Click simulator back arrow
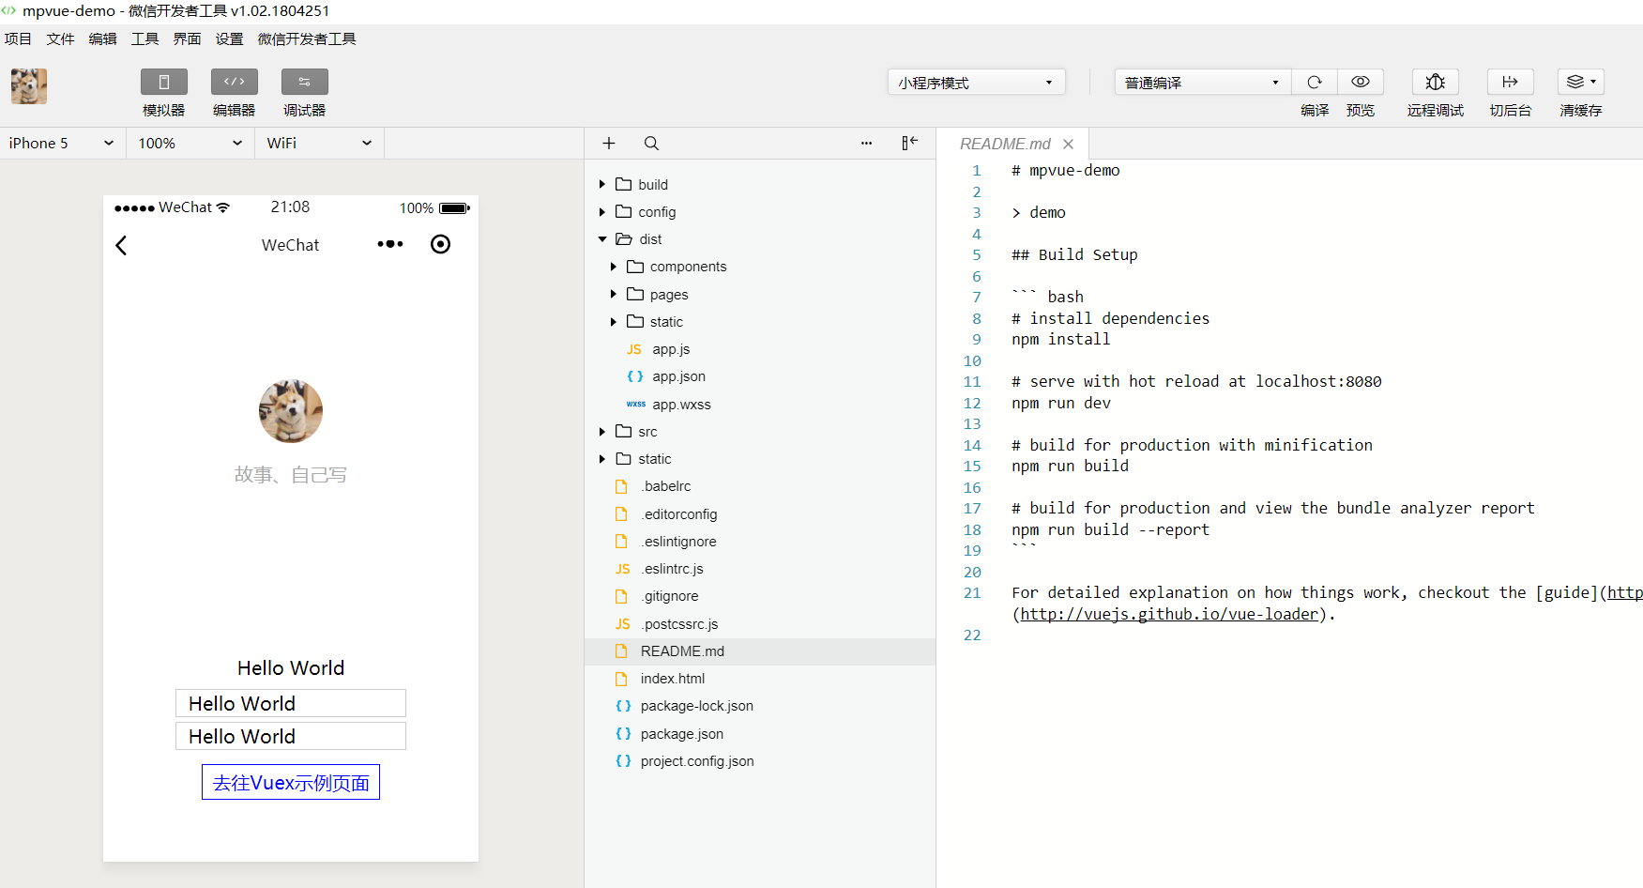The width and height of the screenshot is (1643, 888). coord(121,245)
